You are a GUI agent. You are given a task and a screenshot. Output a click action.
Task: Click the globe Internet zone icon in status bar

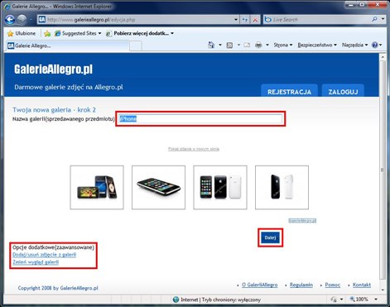coord(176,300)
